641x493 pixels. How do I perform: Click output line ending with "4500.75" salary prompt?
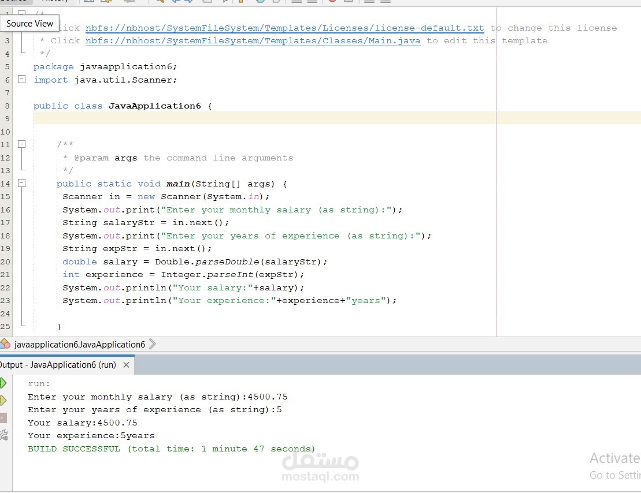click(158, 397)
